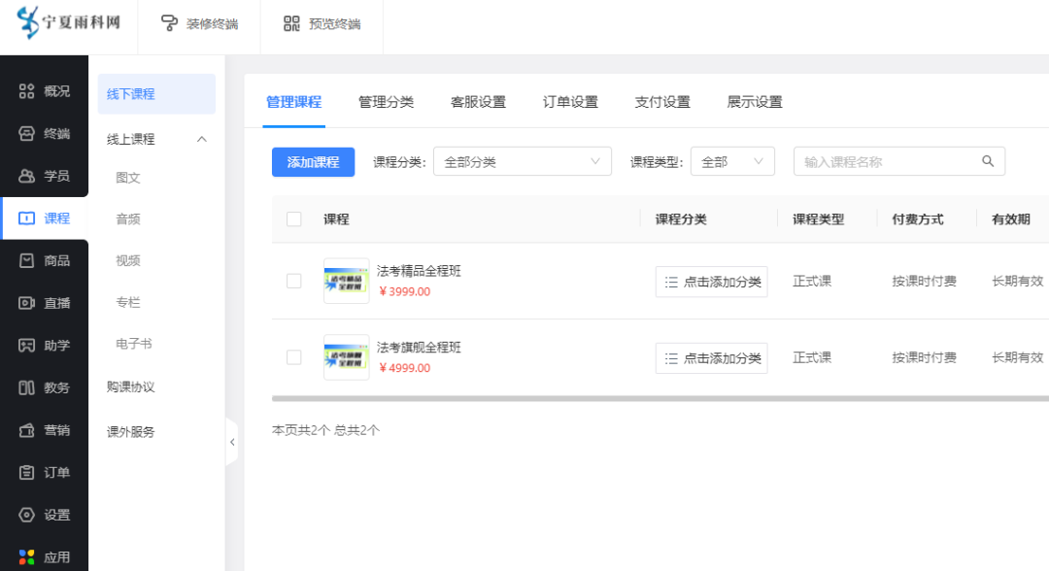Click the 付费方式 column header
Image resolution: width=1049 pixels, height=571 pixels.
(917, 219)
